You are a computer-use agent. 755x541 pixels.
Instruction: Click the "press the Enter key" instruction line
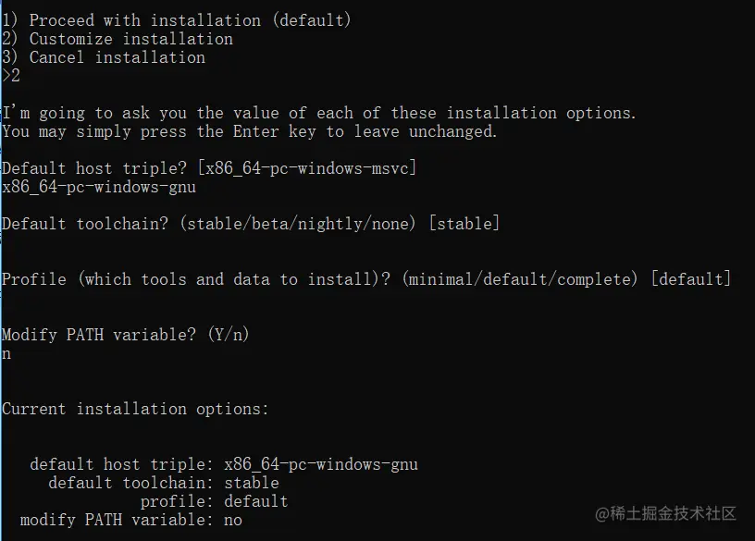click(250, 131)
